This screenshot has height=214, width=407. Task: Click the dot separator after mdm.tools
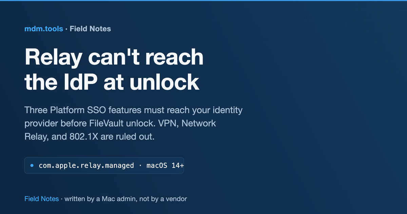click(66, 29)
